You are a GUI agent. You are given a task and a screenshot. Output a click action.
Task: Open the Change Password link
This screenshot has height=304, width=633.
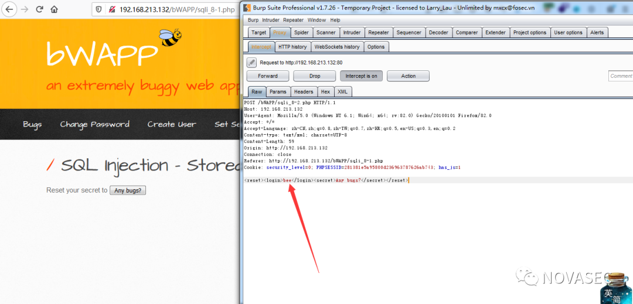pos(95,124)
